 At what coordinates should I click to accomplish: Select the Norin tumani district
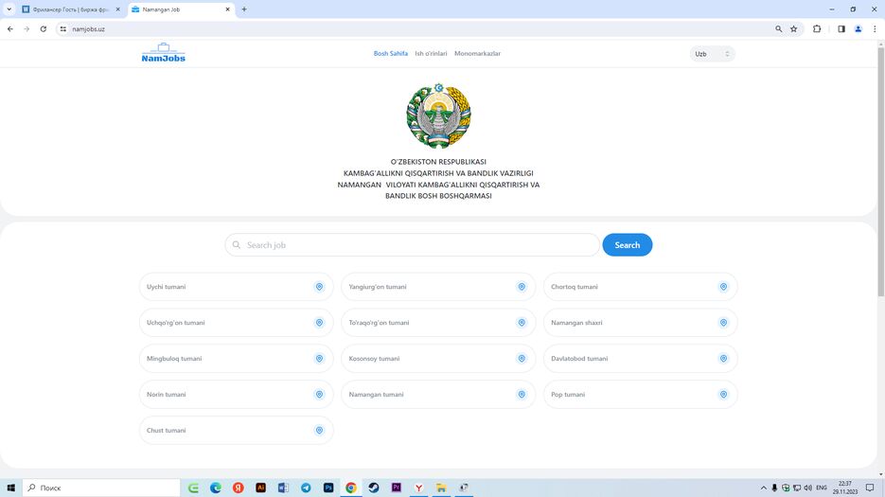[236, 394]
